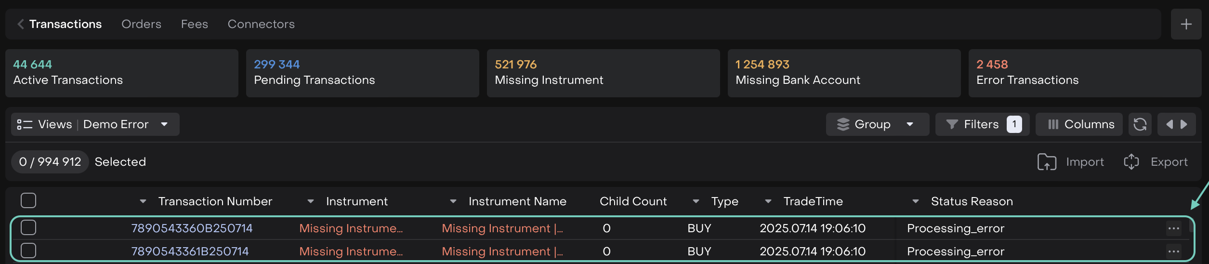1209x264 pixels.
Task: Open more options for transaction 7890543360B250714
Action: [x=1173, y=228]
